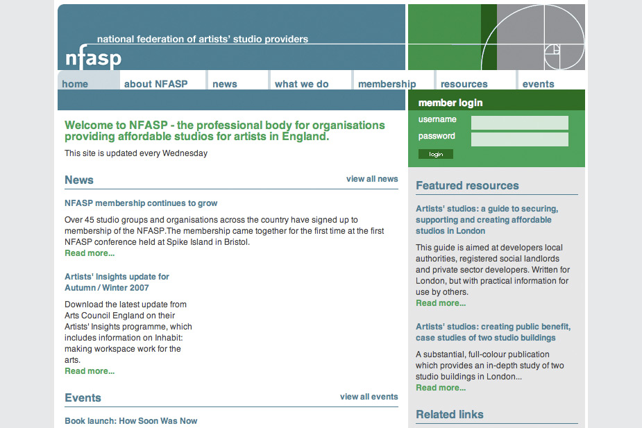Open the guide to securing affordable studios
The image size is (642, 428).
pos(487,219)
